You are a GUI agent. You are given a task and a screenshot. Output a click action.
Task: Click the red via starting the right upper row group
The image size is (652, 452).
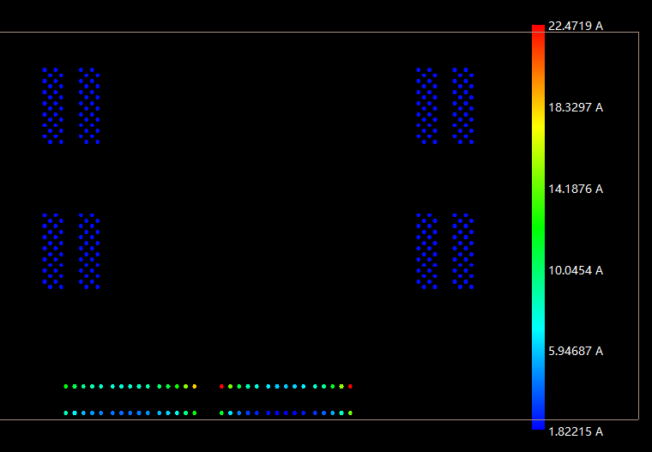[x=221, y=387]
